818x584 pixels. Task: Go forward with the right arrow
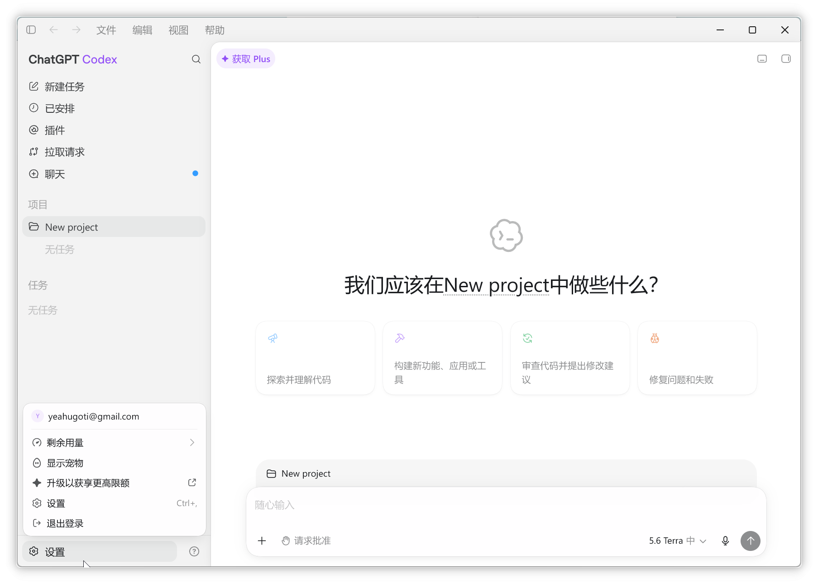76,30
